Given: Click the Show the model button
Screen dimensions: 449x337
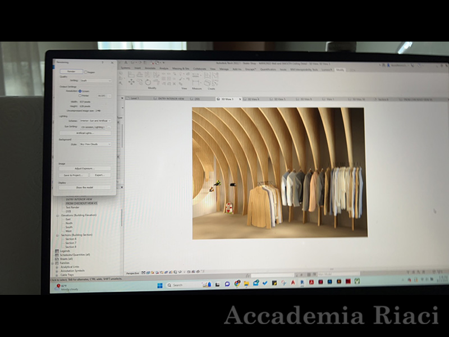Looking at the screenshot, I should [x=85, y=188].
